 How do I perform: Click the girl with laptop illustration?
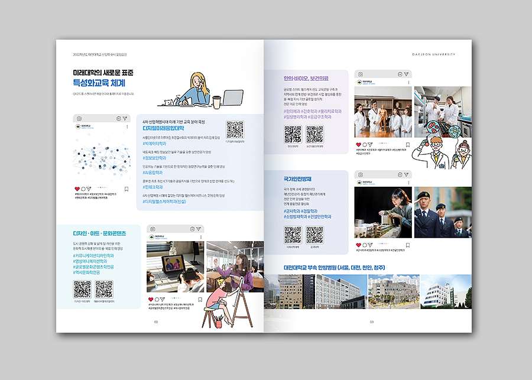click(x=200, y=90)
